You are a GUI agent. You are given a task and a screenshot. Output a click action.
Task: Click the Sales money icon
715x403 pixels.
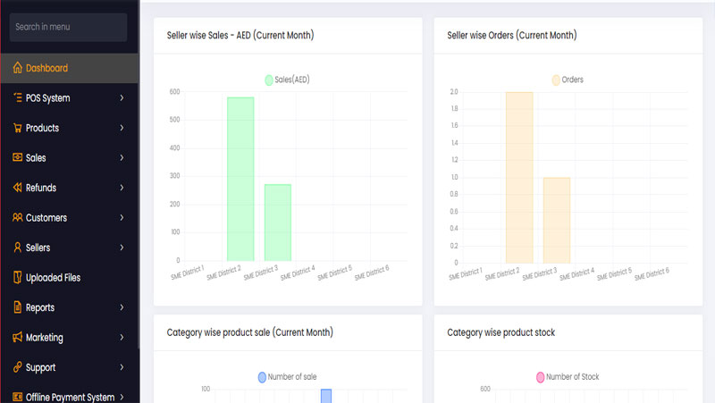(x=17, y=158)
